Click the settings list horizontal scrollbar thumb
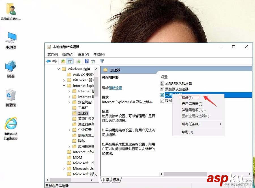 pyautogui.click(x=185, y=174)
